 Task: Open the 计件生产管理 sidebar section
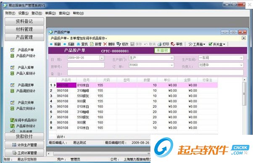[24, 145]
